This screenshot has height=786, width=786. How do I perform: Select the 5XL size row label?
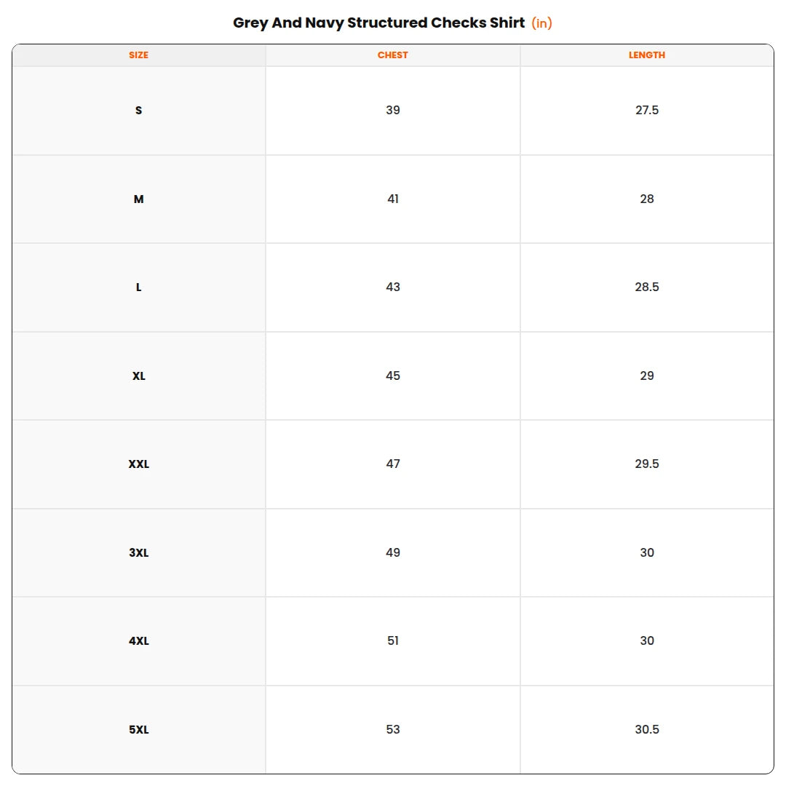point(138,729)
